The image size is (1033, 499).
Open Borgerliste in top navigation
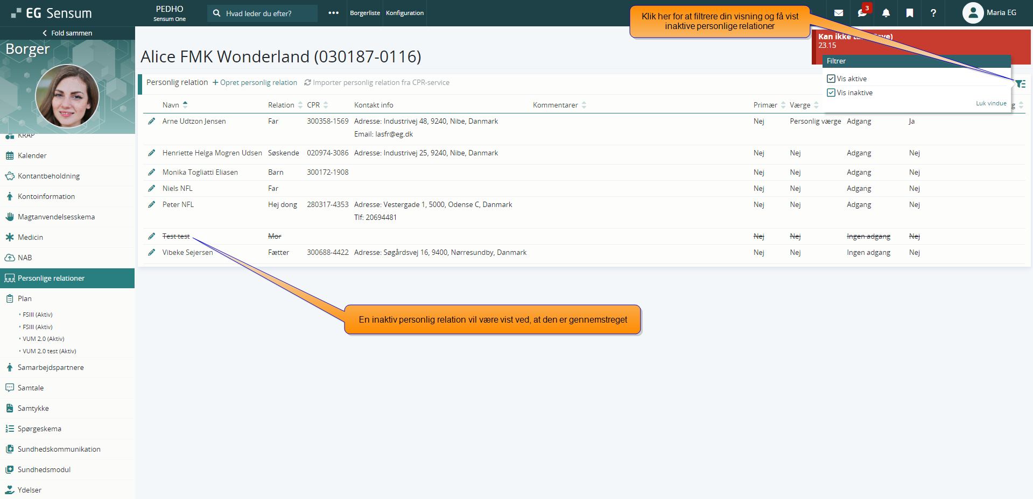click(365, 13)
